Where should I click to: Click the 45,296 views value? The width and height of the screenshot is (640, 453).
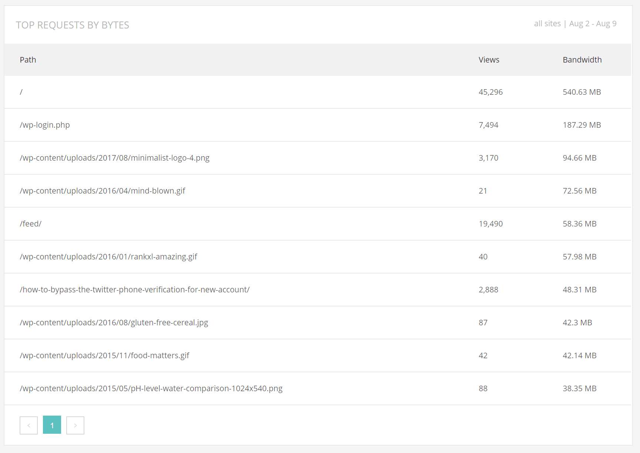point(490,92)
